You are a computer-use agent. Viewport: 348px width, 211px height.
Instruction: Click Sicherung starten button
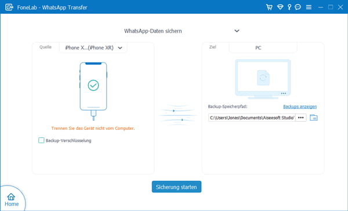tap(176, 187)
